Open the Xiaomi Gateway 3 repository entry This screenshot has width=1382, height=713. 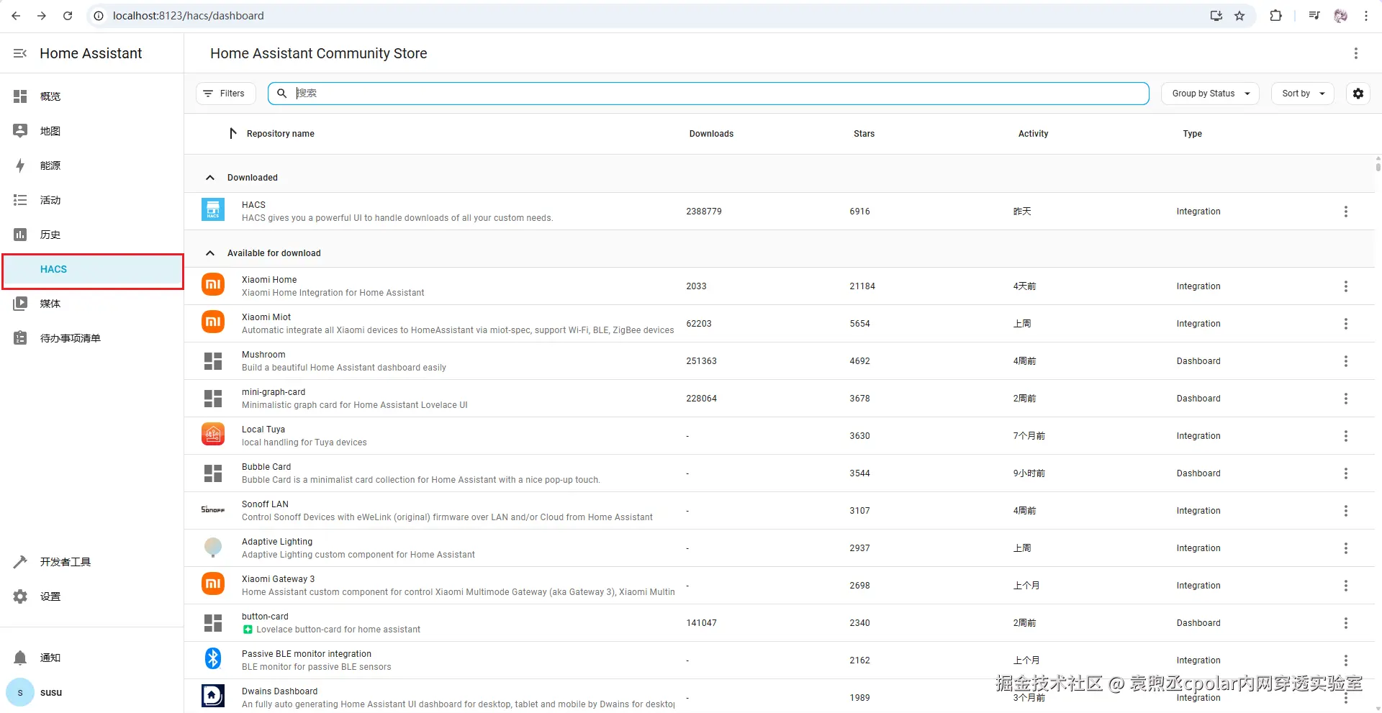(780, 586)
